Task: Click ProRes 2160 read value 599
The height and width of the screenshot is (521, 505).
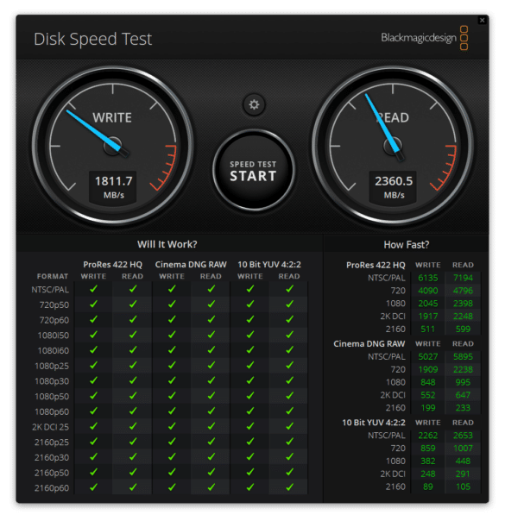Action: pyautogui.click(x=463, y=330)
